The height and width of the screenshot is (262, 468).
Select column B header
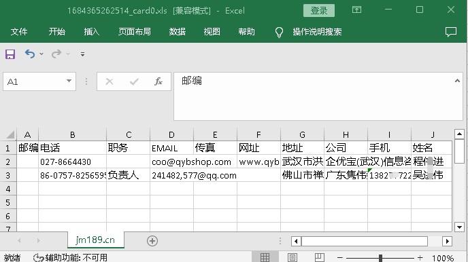pyautogui.click(x=73, y=134)
